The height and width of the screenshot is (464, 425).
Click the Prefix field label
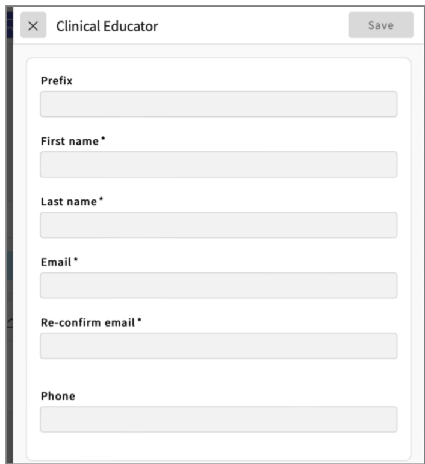coord(57,80)
